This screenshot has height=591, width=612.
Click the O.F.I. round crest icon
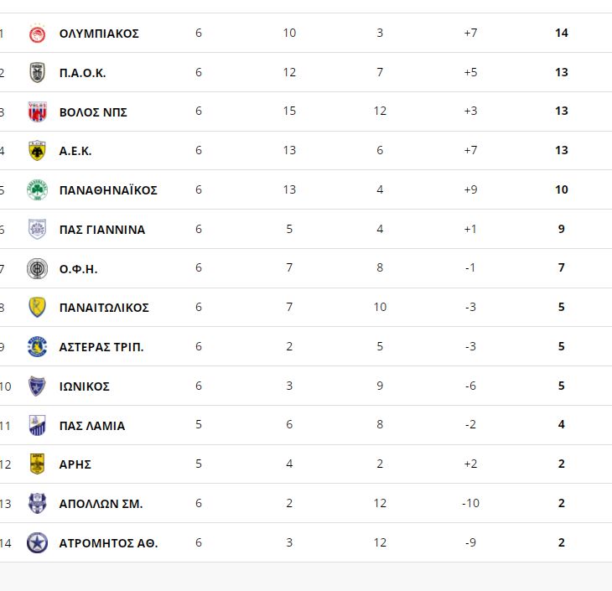(37, 269)
